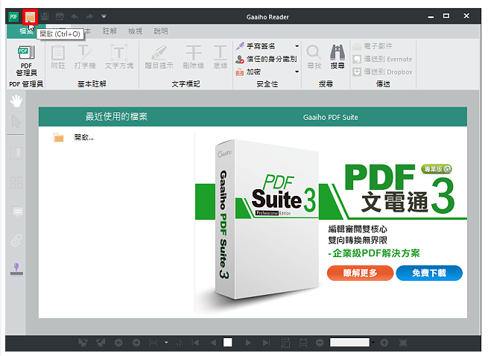Screen dimensions: 491x356
Task: Click the 加密 encryption button
Action: [248, 71]
